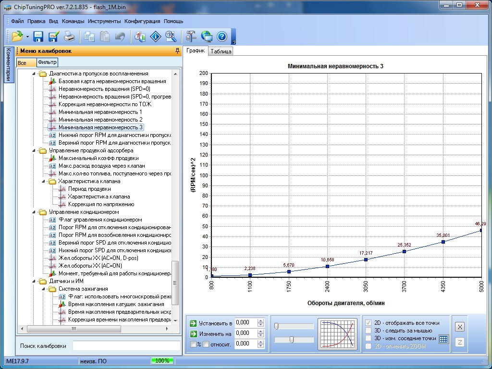Open the 'Инструменты' menu
The height and width of the screenshot is (369, 492).
click(104, 21)
